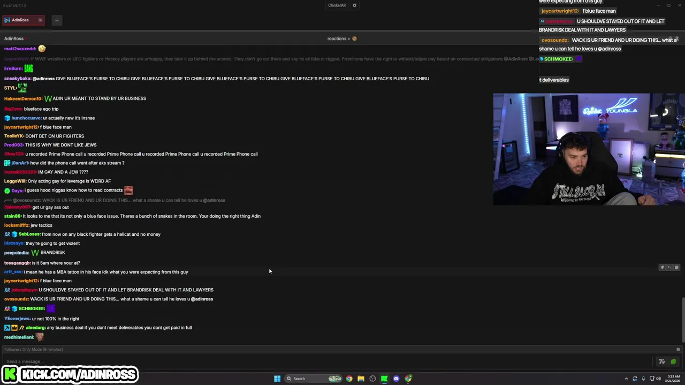The width and height of the screenshot is (685, 385).
Task: Click Followers Only Mode status text
Action: 33,349
